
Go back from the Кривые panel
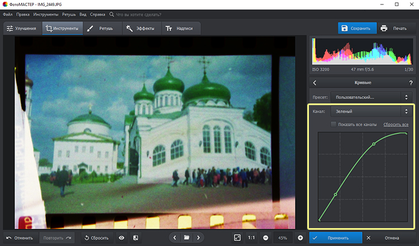316,83
